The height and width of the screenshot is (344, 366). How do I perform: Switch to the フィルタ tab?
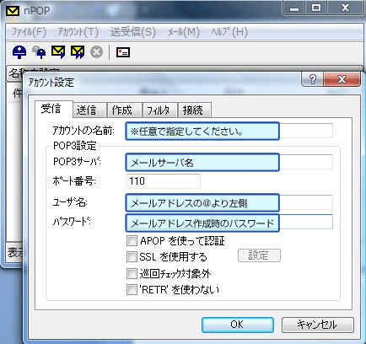160,110
